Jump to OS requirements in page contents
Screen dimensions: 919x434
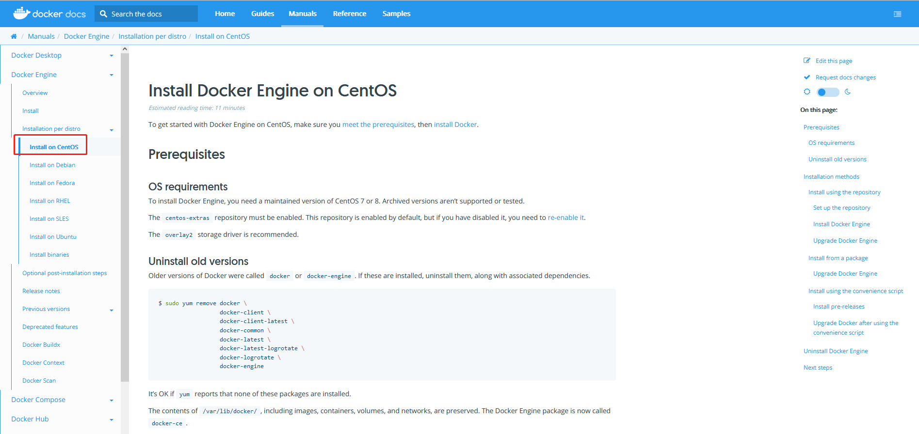click(x=831, y=143)
